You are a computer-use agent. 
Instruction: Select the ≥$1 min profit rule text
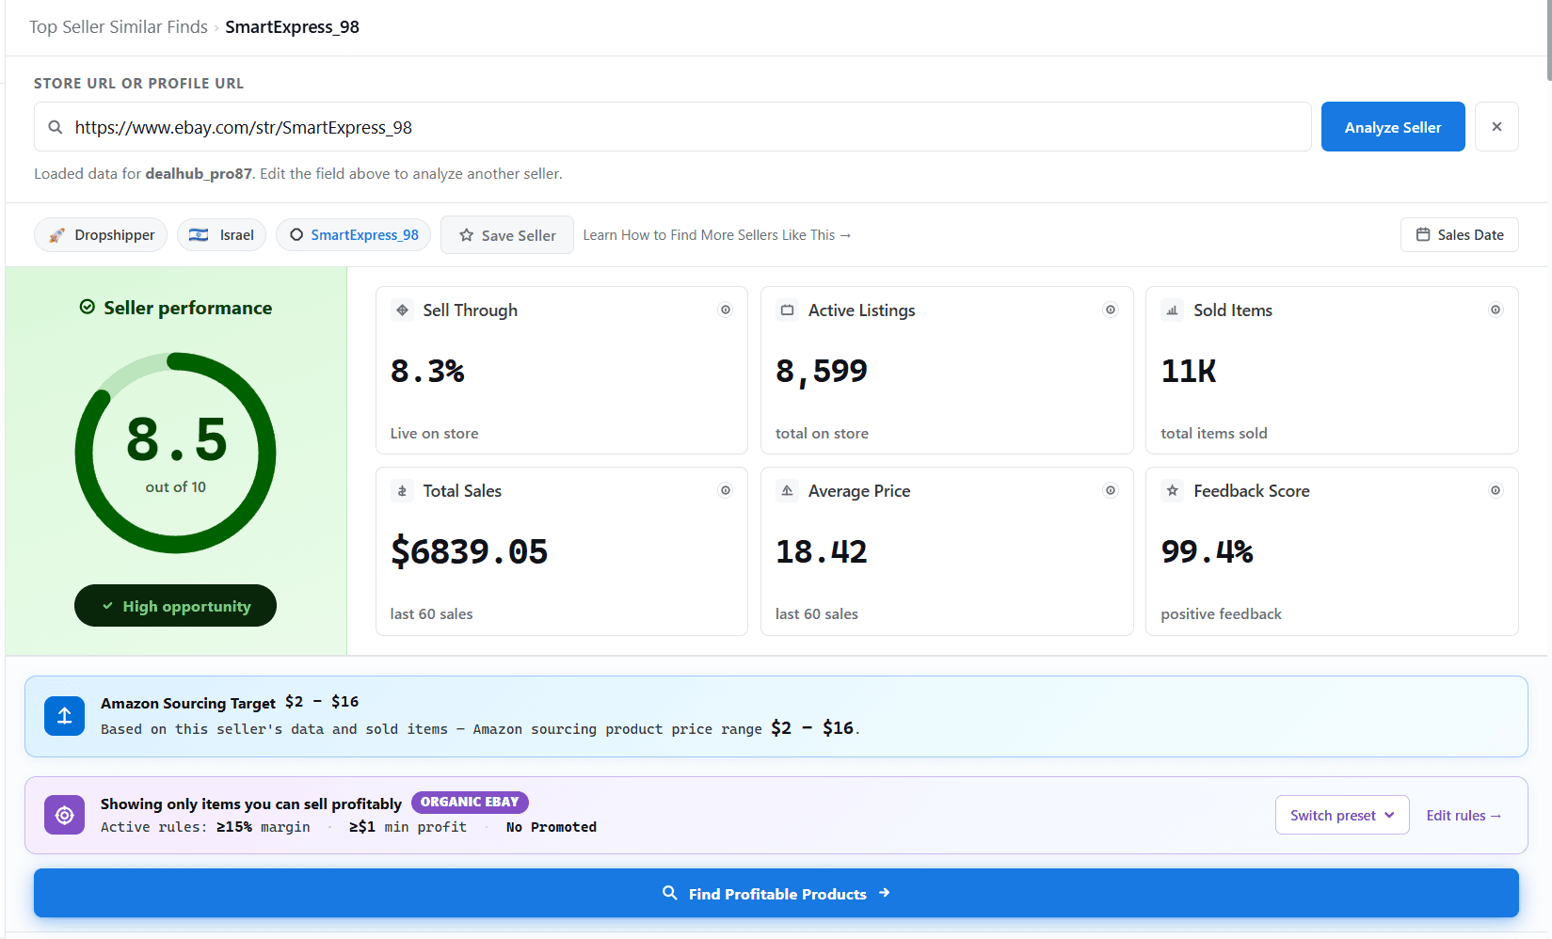coord(408,827)
